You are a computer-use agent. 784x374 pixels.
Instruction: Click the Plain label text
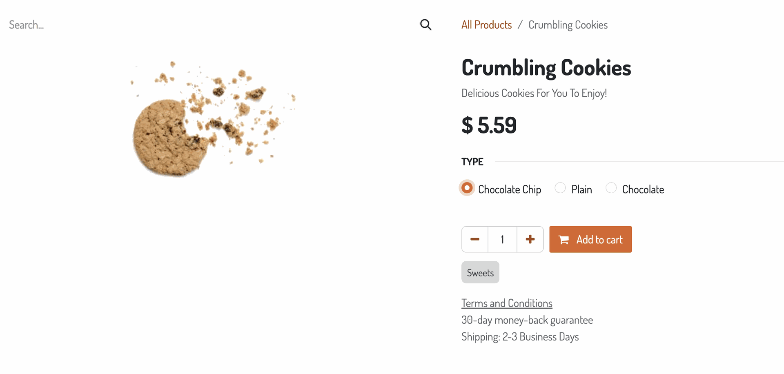click(581, 189)
